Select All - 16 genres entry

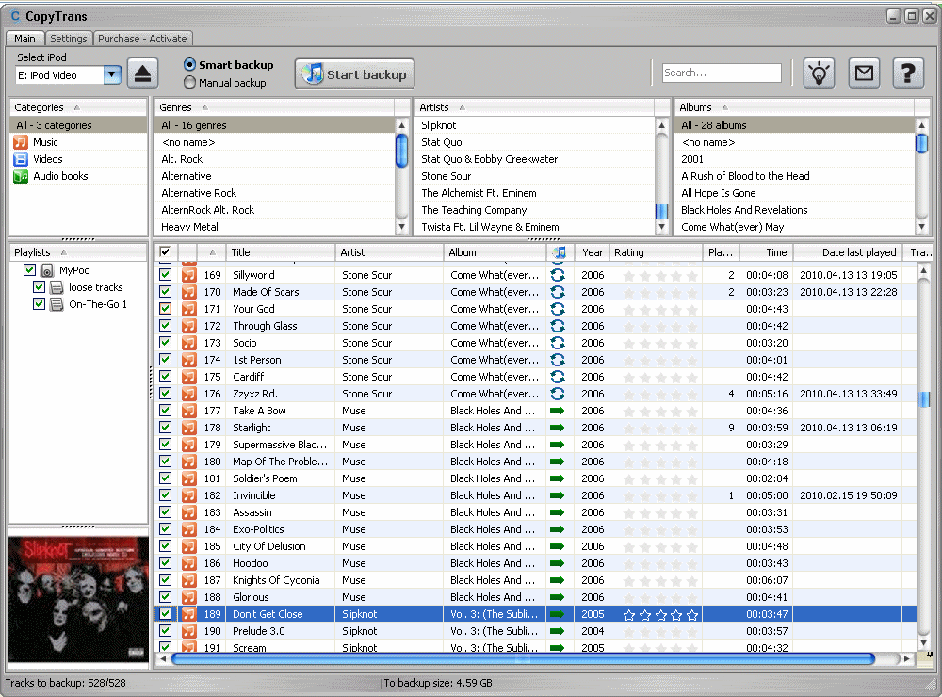tap(274, 125)
